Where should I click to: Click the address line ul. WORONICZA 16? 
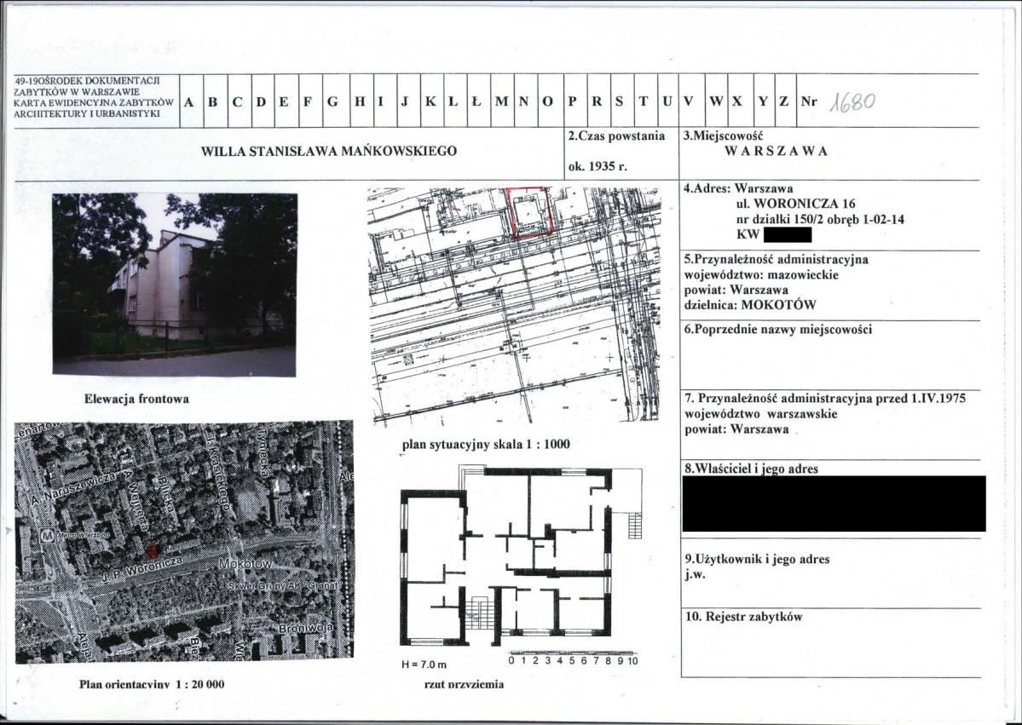click(x=795, y=204)
